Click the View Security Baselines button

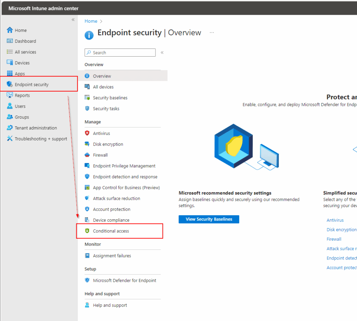208,219
